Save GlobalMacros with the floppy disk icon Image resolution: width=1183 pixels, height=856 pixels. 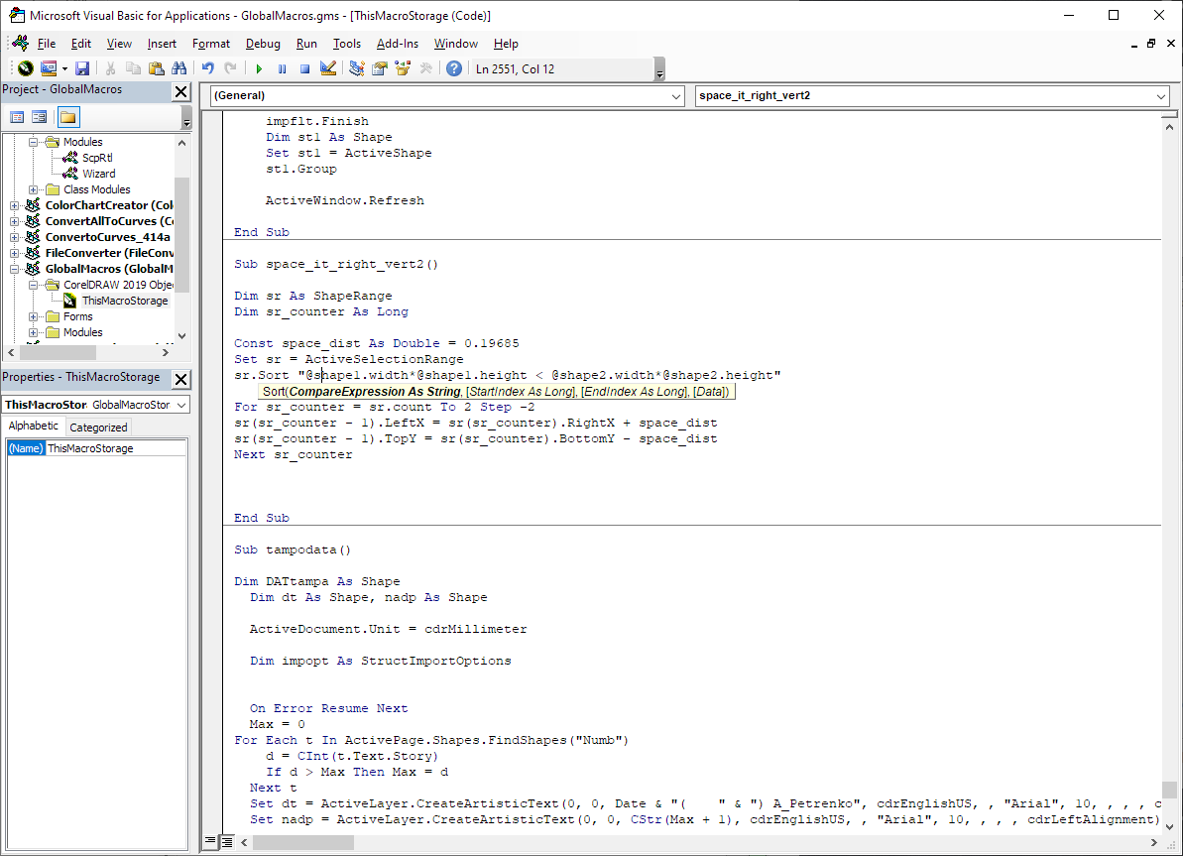pos(82,68)
